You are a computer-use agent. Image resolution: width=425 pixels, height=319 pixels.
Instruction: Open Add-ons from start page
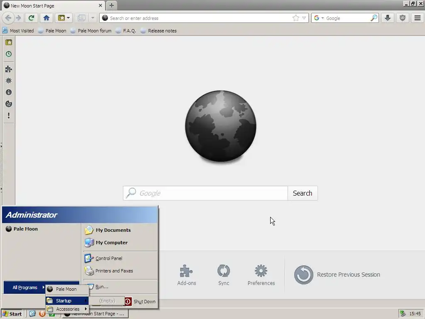(186, 275)
